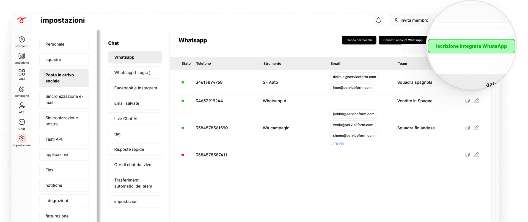Image resolution: width=528 pixels, height=222 pixels.
Task: Open Facebook e Instagram settings
Action: pyautogui.click(x=135, y=88)
